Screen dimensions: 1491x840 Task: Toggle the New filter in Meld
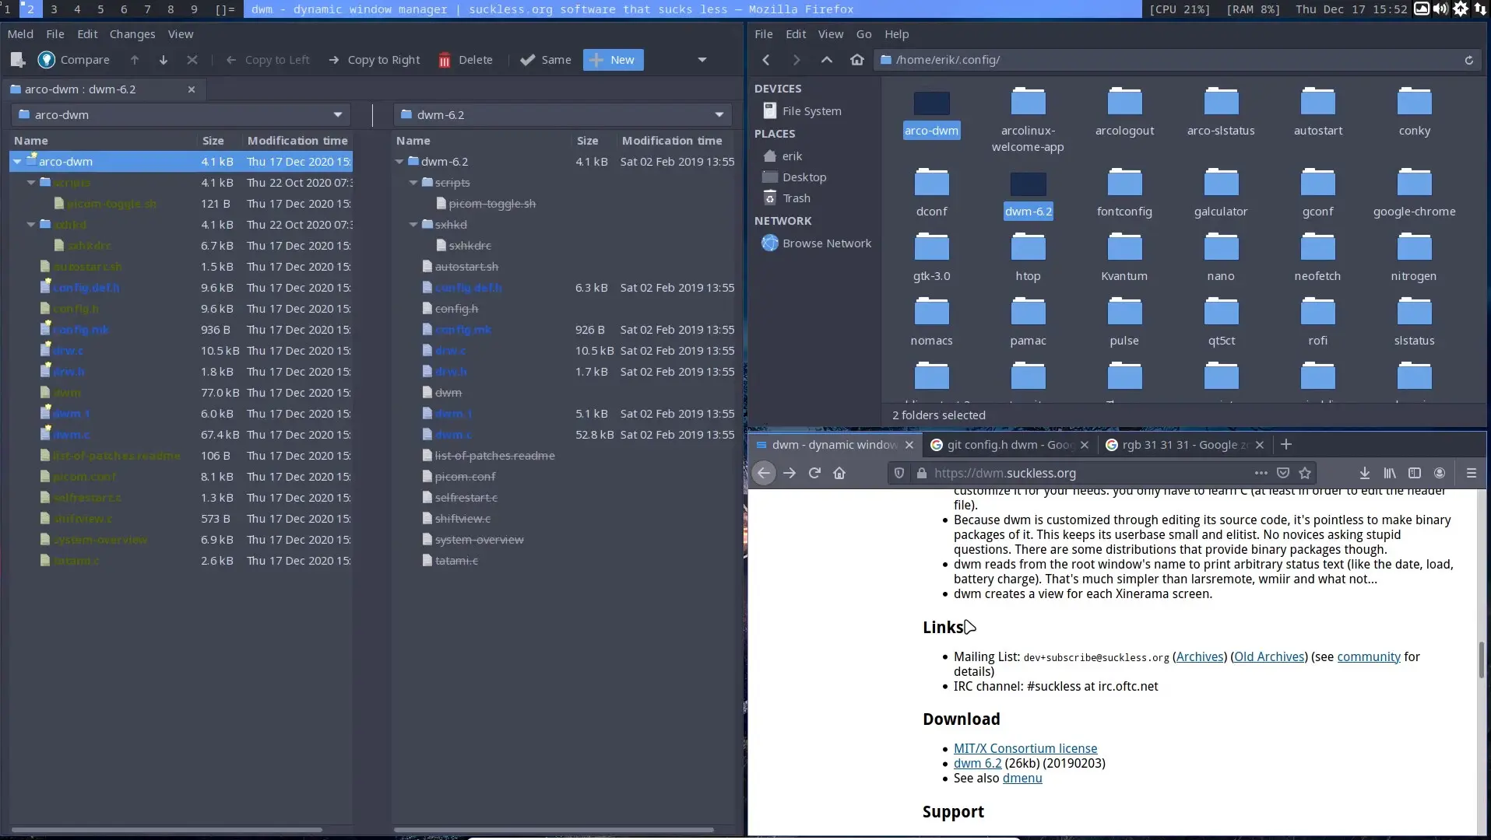(x=613, y=60)
